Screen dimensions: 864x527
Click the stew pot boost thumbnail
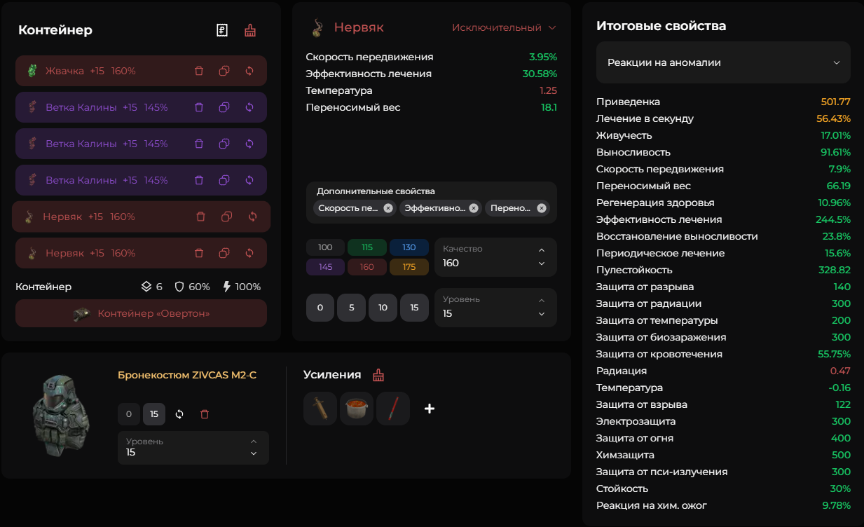point(357,409)
